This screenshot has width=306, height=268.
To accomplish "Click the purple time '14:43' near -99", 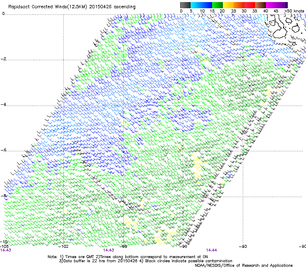I will [x=108, y=250].
